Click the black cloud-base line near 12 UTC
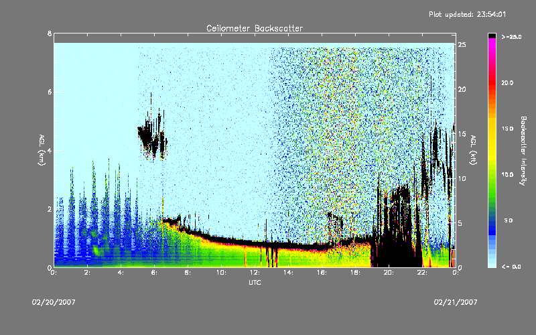Image resolution: width=536 pixels, height=335 pixels. [255, 243]
